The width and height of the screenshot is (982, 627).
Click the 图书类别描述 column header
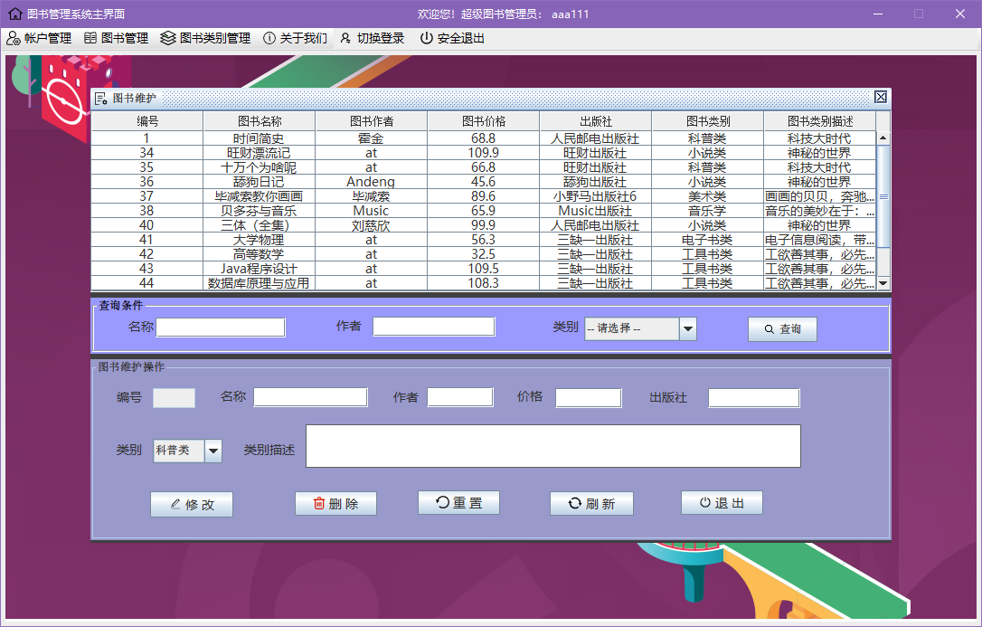(820, 121)
